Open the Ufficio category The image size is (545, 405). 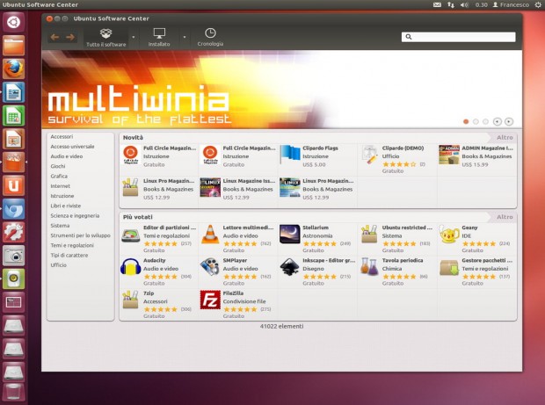(x=58, y=265)
